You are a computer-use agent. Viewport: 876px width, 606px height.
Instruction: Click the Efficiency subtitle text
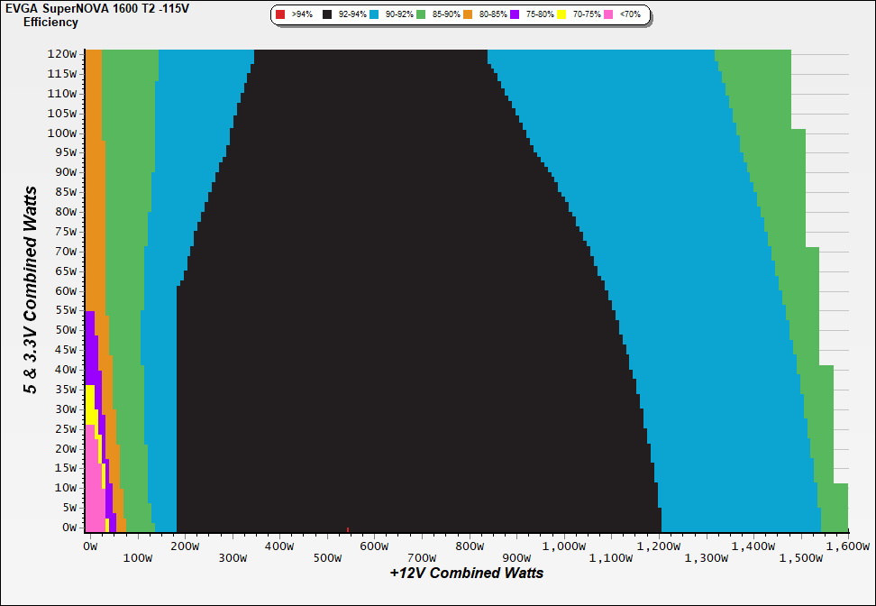coord(50,22)
